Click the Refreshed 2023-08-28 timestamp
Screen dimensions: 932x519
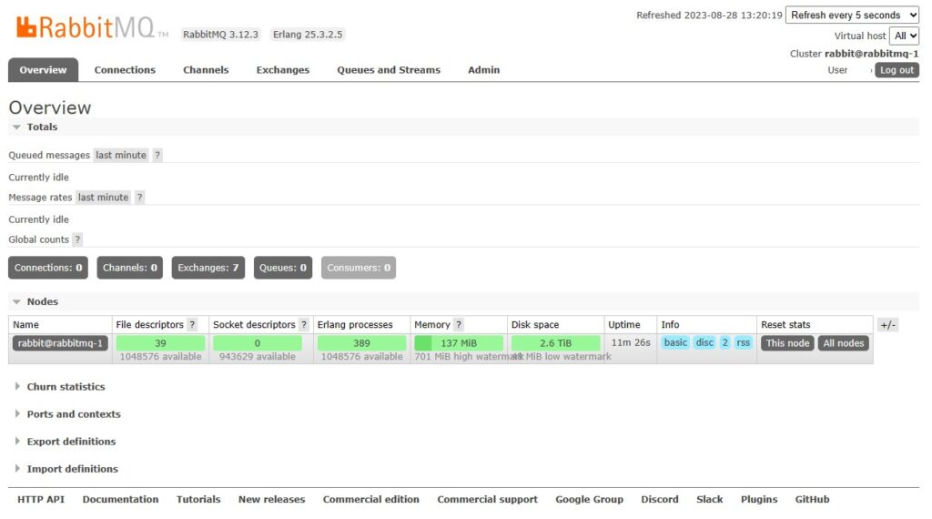tap(709, 15)
